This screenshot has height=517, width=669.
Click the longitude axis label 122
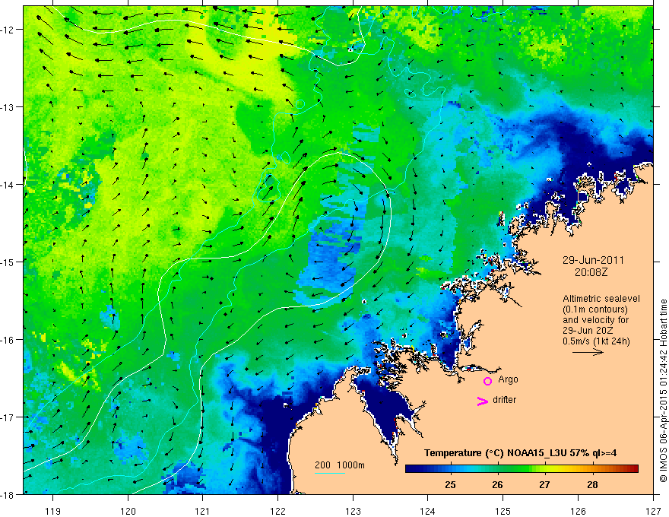[277, 511]
